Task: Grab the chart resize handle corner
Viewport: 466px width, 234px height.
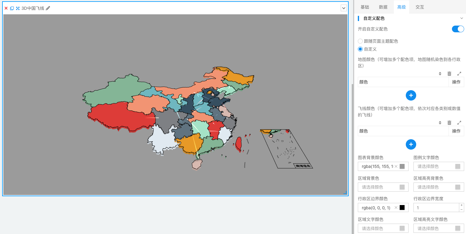Action: coord(345,193)
